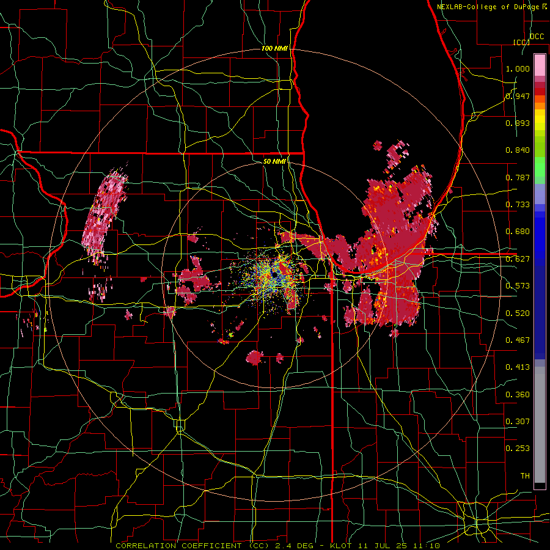550x550 pixels.
Task: Select the 0.413 color scale value
Action: [518, 367]
